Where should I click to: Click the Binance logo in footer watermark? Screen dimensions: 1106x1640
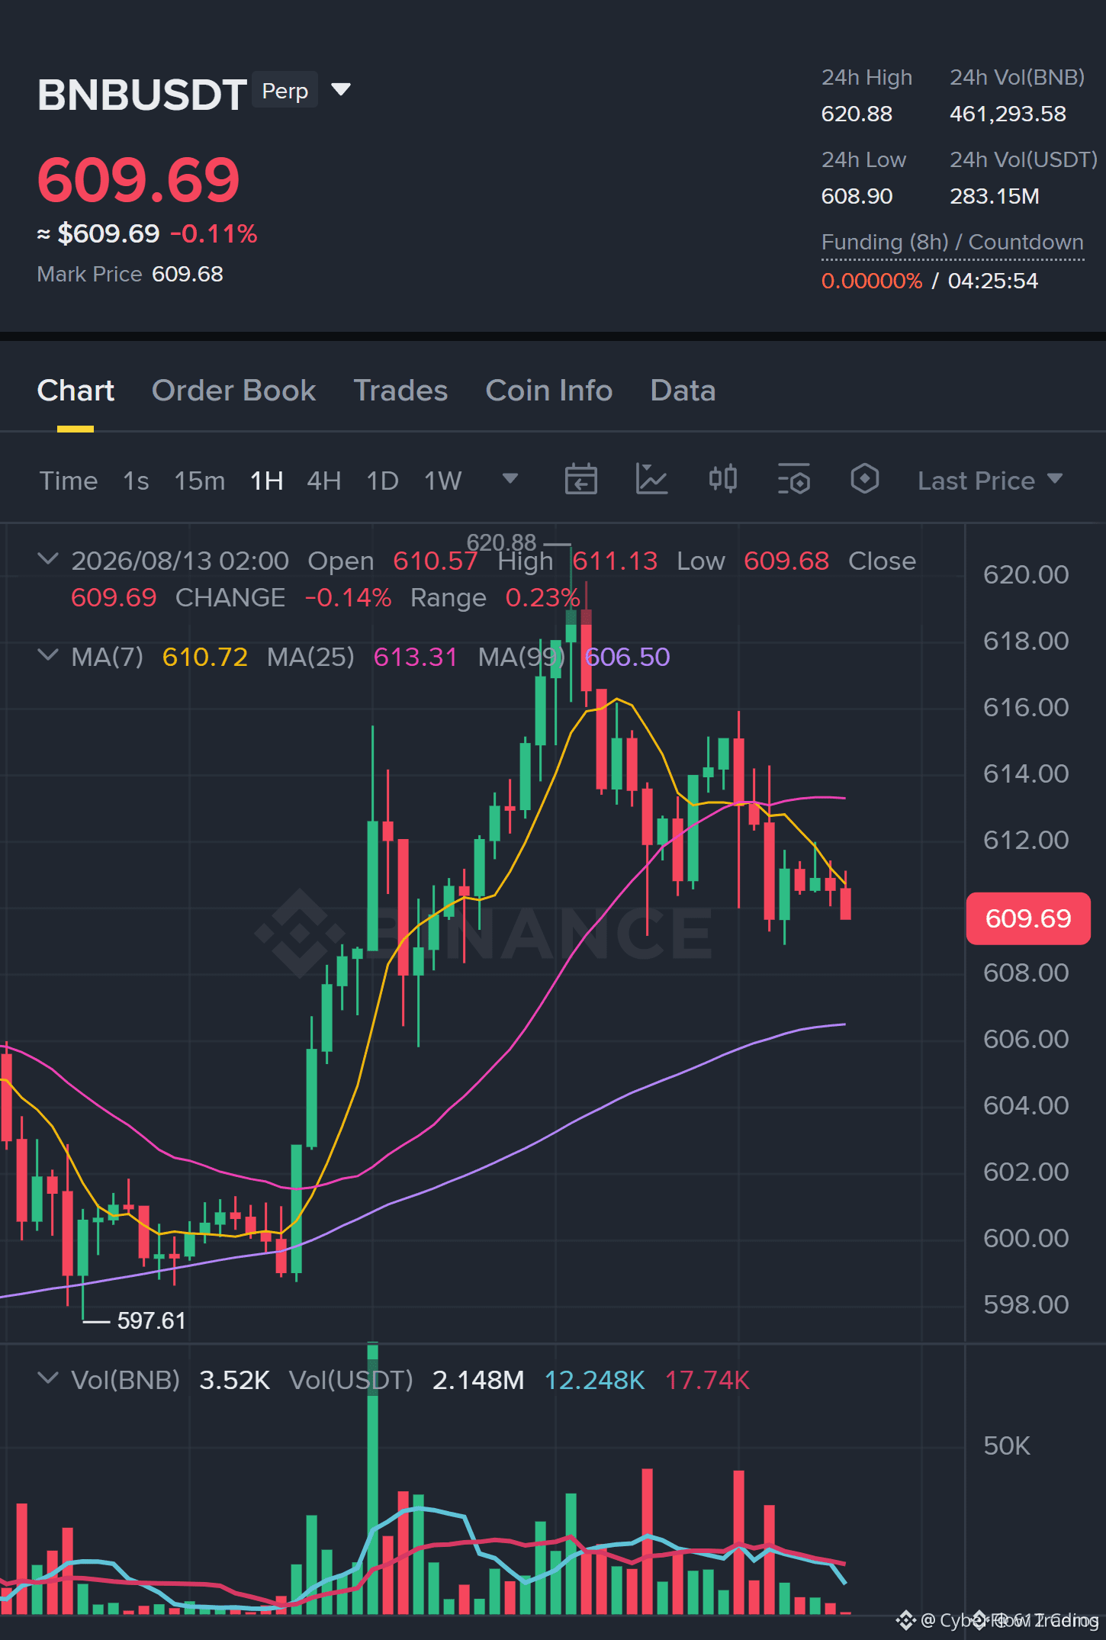coord(905,1619)
